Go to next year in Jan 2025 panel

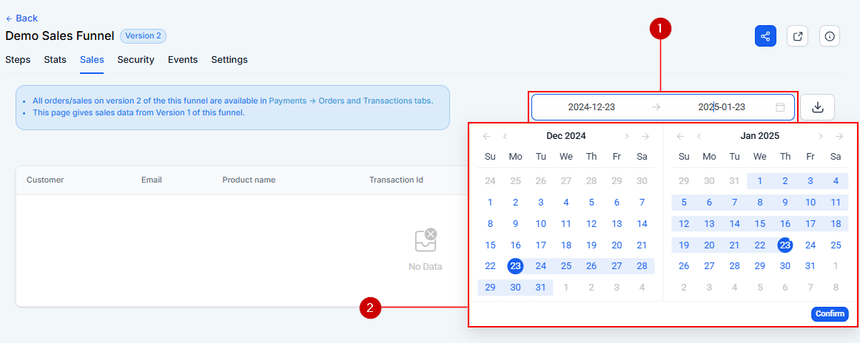(839, 137)
